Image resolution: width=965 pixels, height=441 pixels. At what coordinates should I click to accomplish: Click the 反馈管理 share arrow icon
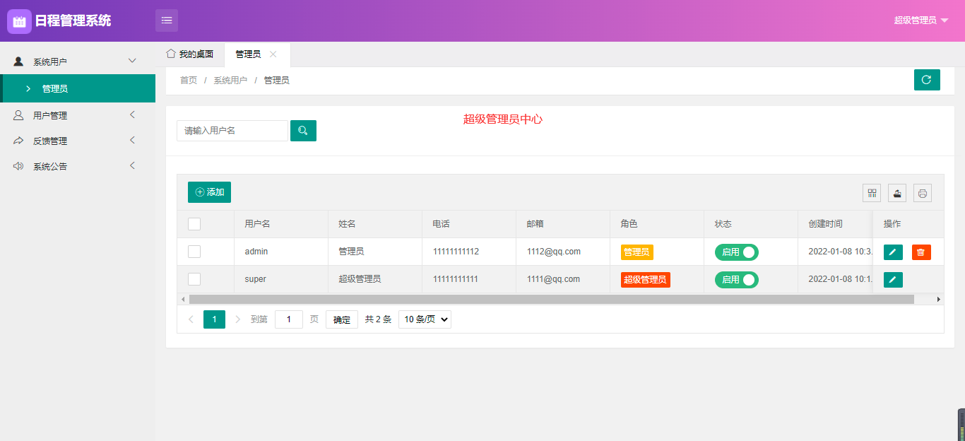coord(18,141)
